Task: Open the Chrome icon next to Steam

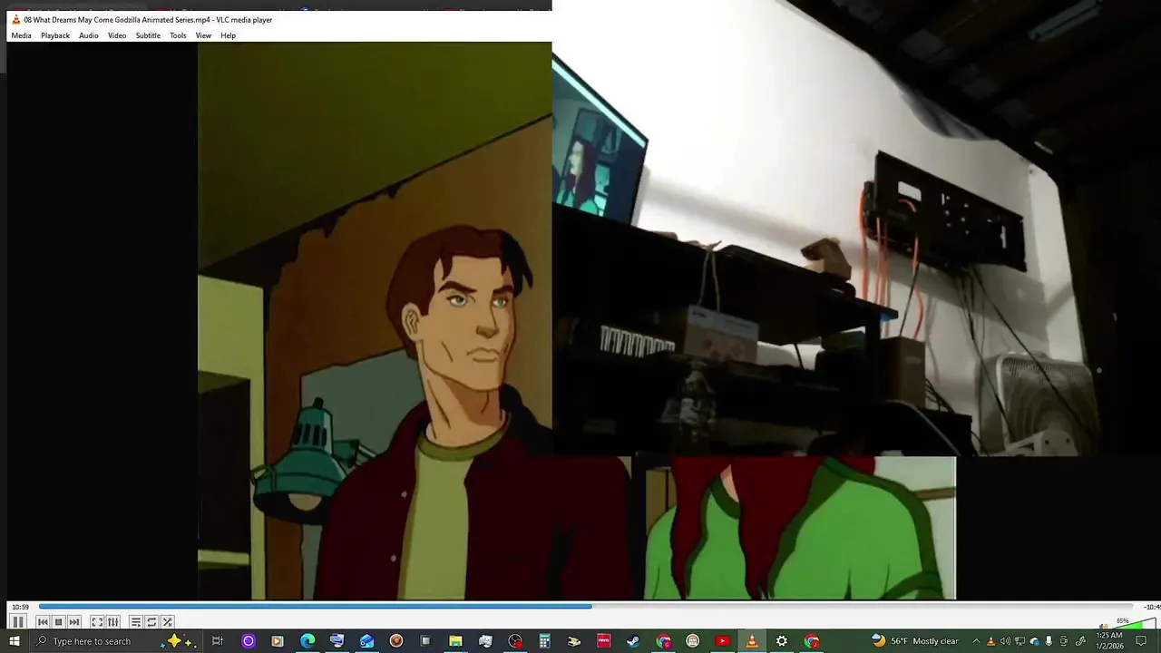Action: [x=663, y=641]
